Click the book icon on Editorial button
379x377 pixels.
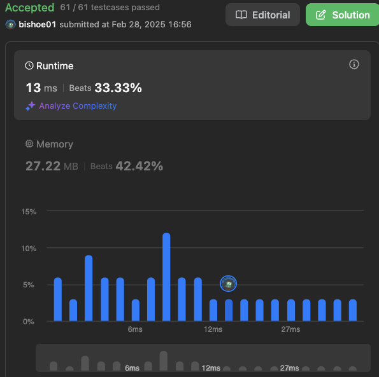[241, 15]
